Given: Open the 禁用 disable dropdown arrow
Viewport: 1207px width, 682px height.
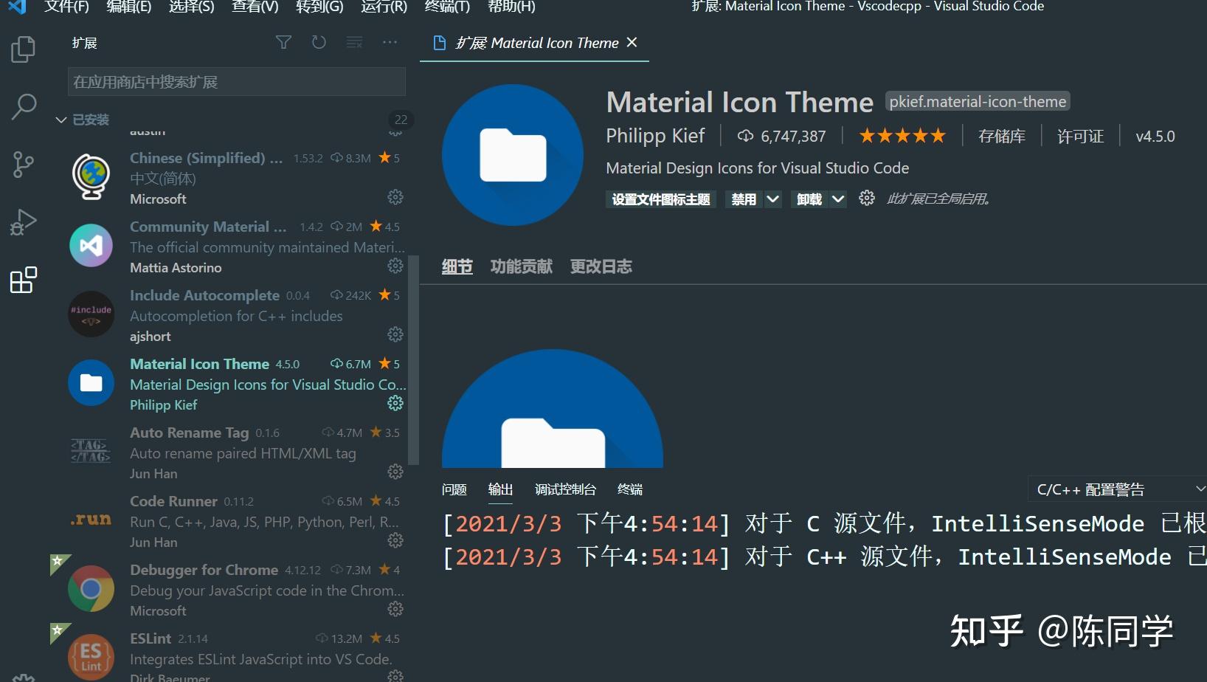Looking at the screenshot, I should pyautogui.click(x=772, y=199).
